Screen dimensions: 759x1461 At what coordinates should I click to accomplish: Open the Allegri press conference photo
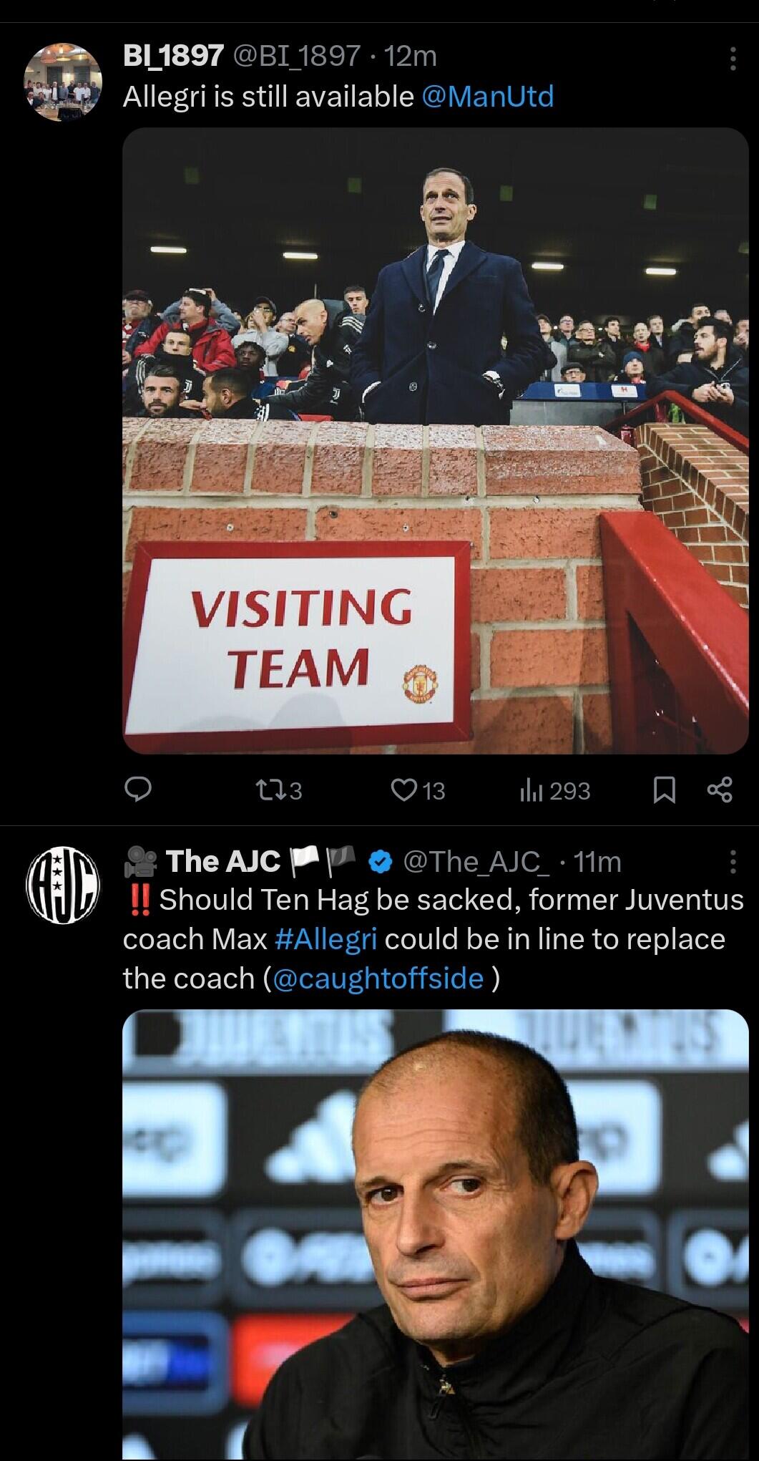coord(436,1235)
